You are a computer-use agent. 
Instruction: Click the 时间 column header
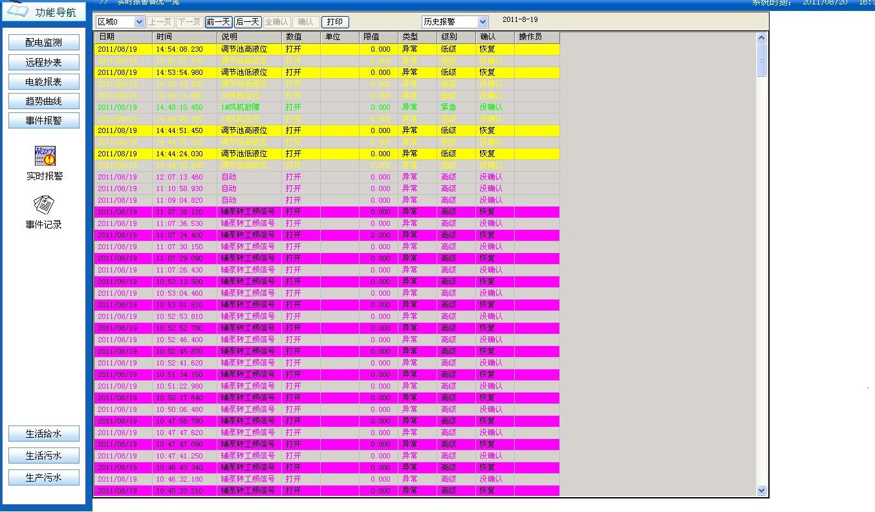coord(184,37)
